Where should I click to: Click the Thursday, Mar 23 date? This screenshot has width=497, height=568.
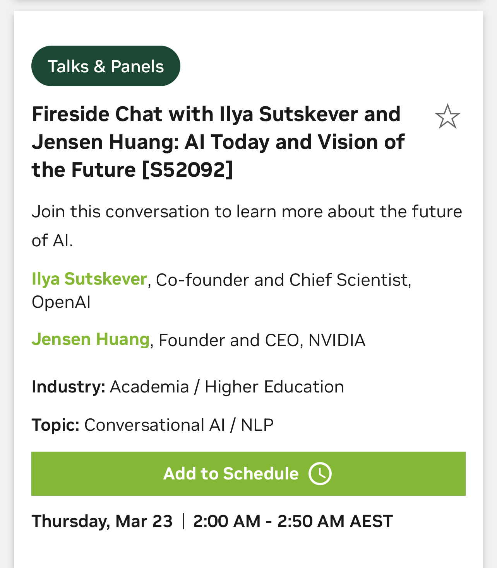[x=102, y=521]
